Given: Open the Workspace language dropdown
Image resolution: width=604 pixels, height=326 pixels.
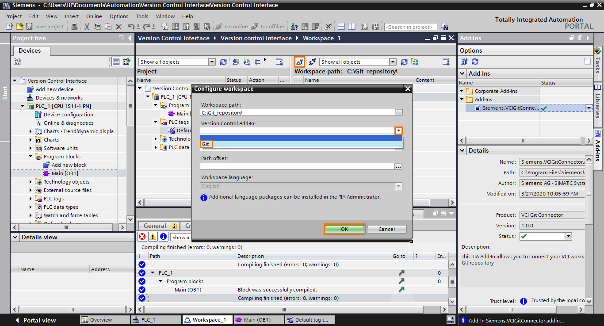Looking at the screenshot, I should (398, 186).
